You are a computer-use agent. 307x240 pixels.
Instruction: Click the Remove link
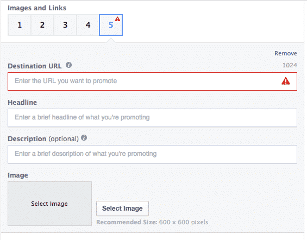click(285, 53)
